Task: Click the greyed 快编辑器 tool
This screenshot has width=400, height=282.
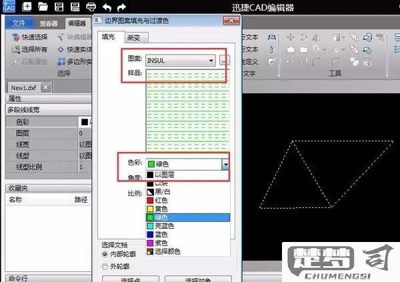Action: coord(75,37)
